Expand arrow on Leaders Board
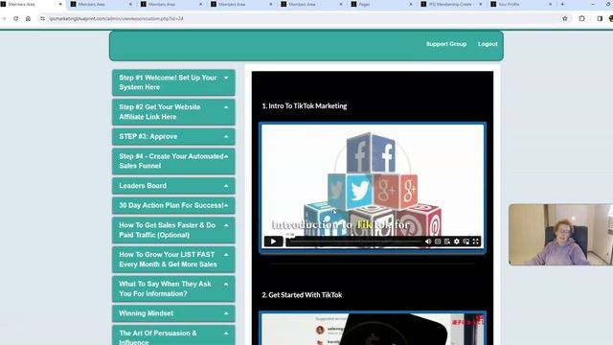 click(226, 186)
